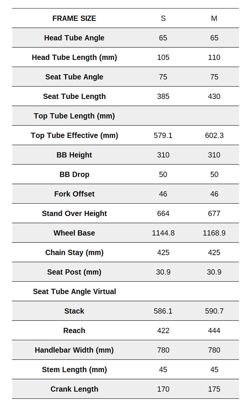This screenshot has height=408, width=250.
Task: Click the Top Tube Length (mm) label
Action: pos(74,116)
